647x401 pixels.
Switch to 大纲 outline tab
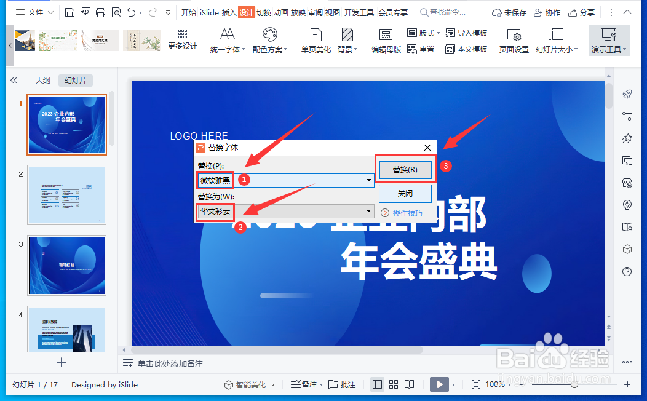(42, 81)
